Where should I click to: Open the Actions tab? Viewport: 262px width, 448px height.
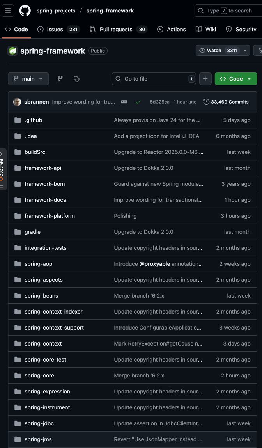(x=171, y=29)
